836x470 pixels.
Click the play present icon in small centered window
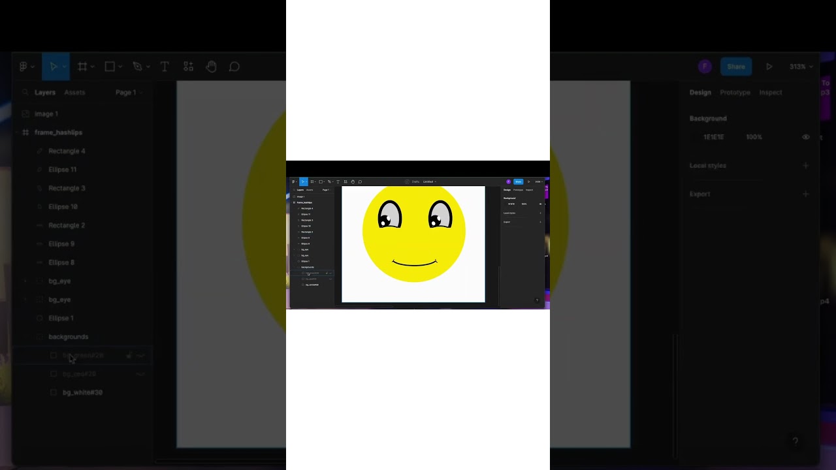point(528,181)
